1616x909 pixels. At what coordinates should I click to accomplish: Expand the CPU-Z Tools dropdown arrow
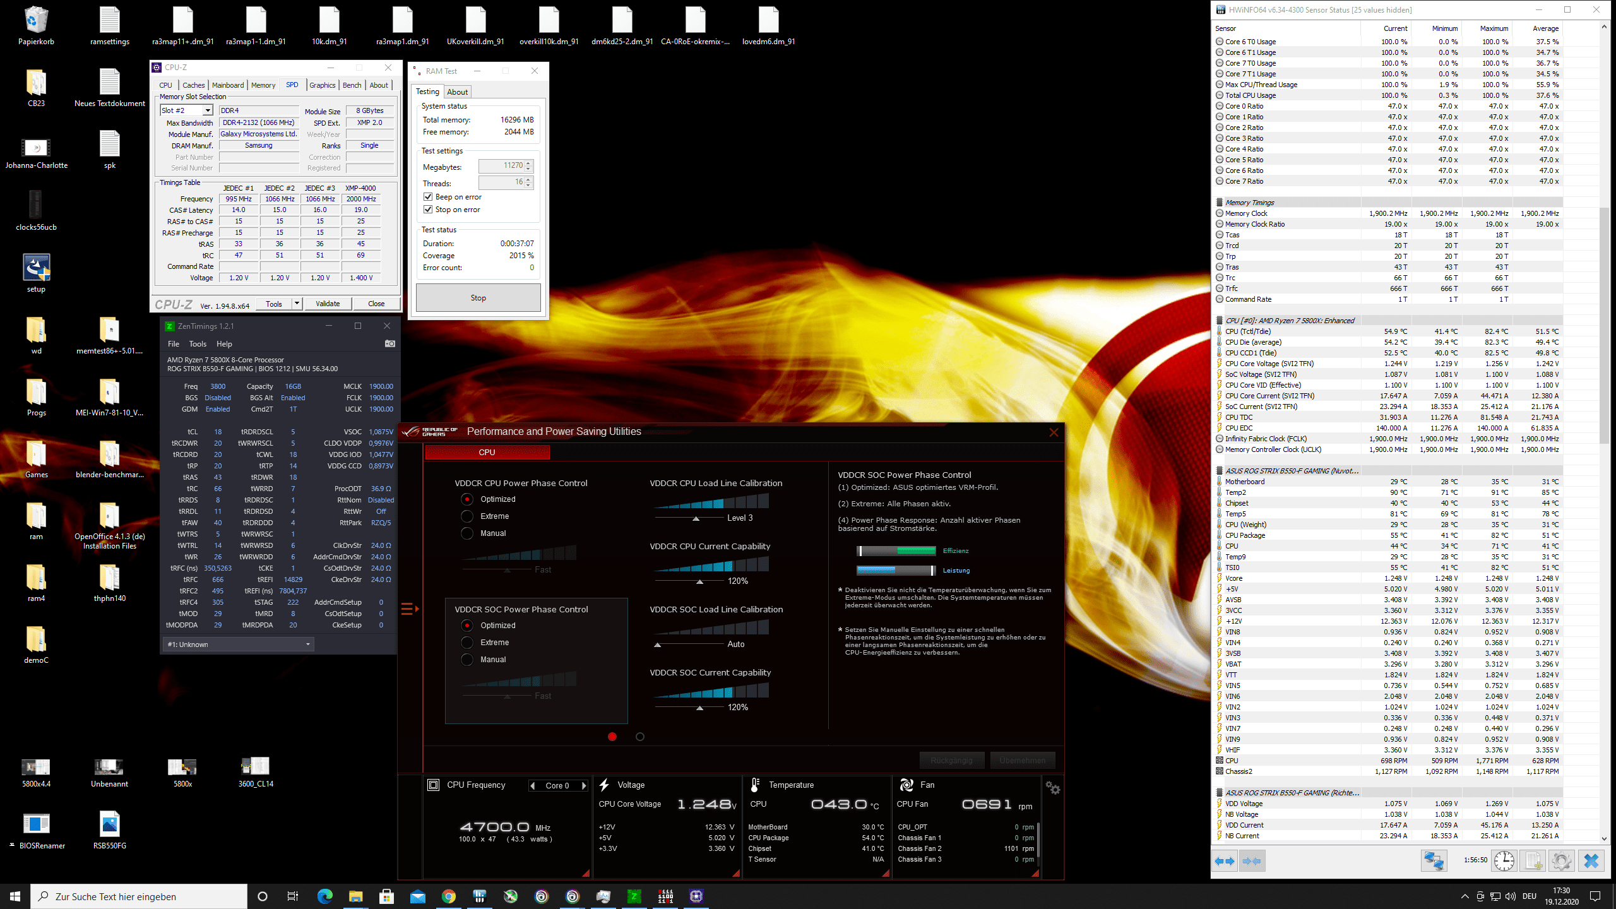[297, 304]
